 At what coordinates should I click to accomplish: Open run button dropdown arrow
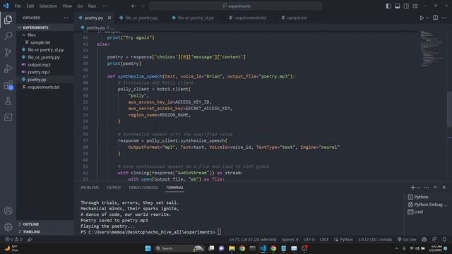pyautogui.click(x=427, y=18)
